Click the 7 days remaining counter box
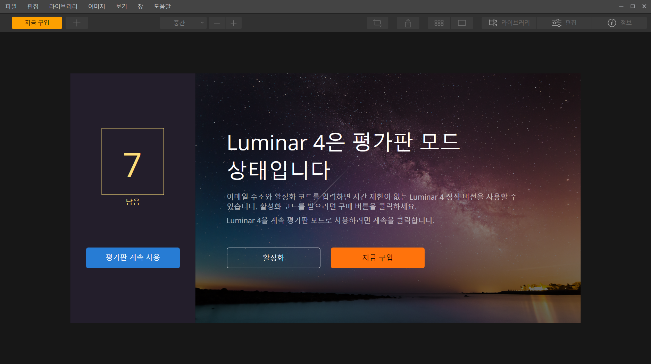This screenshot has width=651, height=364. [x=133, y=162]
